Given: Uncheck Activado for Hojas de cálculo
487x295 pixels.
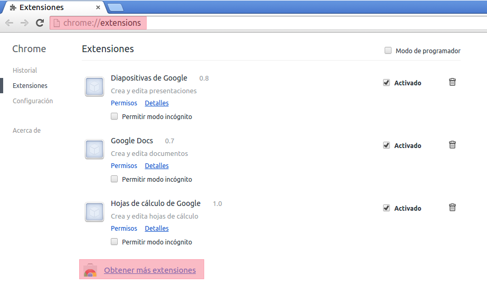Looking at the screenshot, I should click(x=386, y=208).
